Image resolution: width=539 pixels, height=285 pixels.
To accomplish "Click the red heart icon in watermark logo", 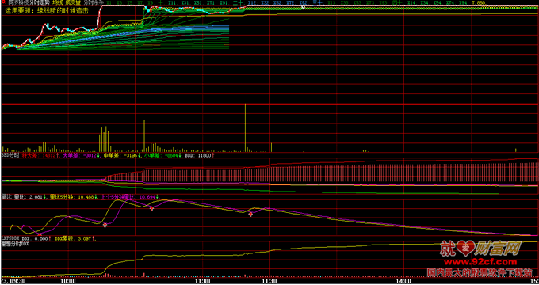I will pos(467,249).
